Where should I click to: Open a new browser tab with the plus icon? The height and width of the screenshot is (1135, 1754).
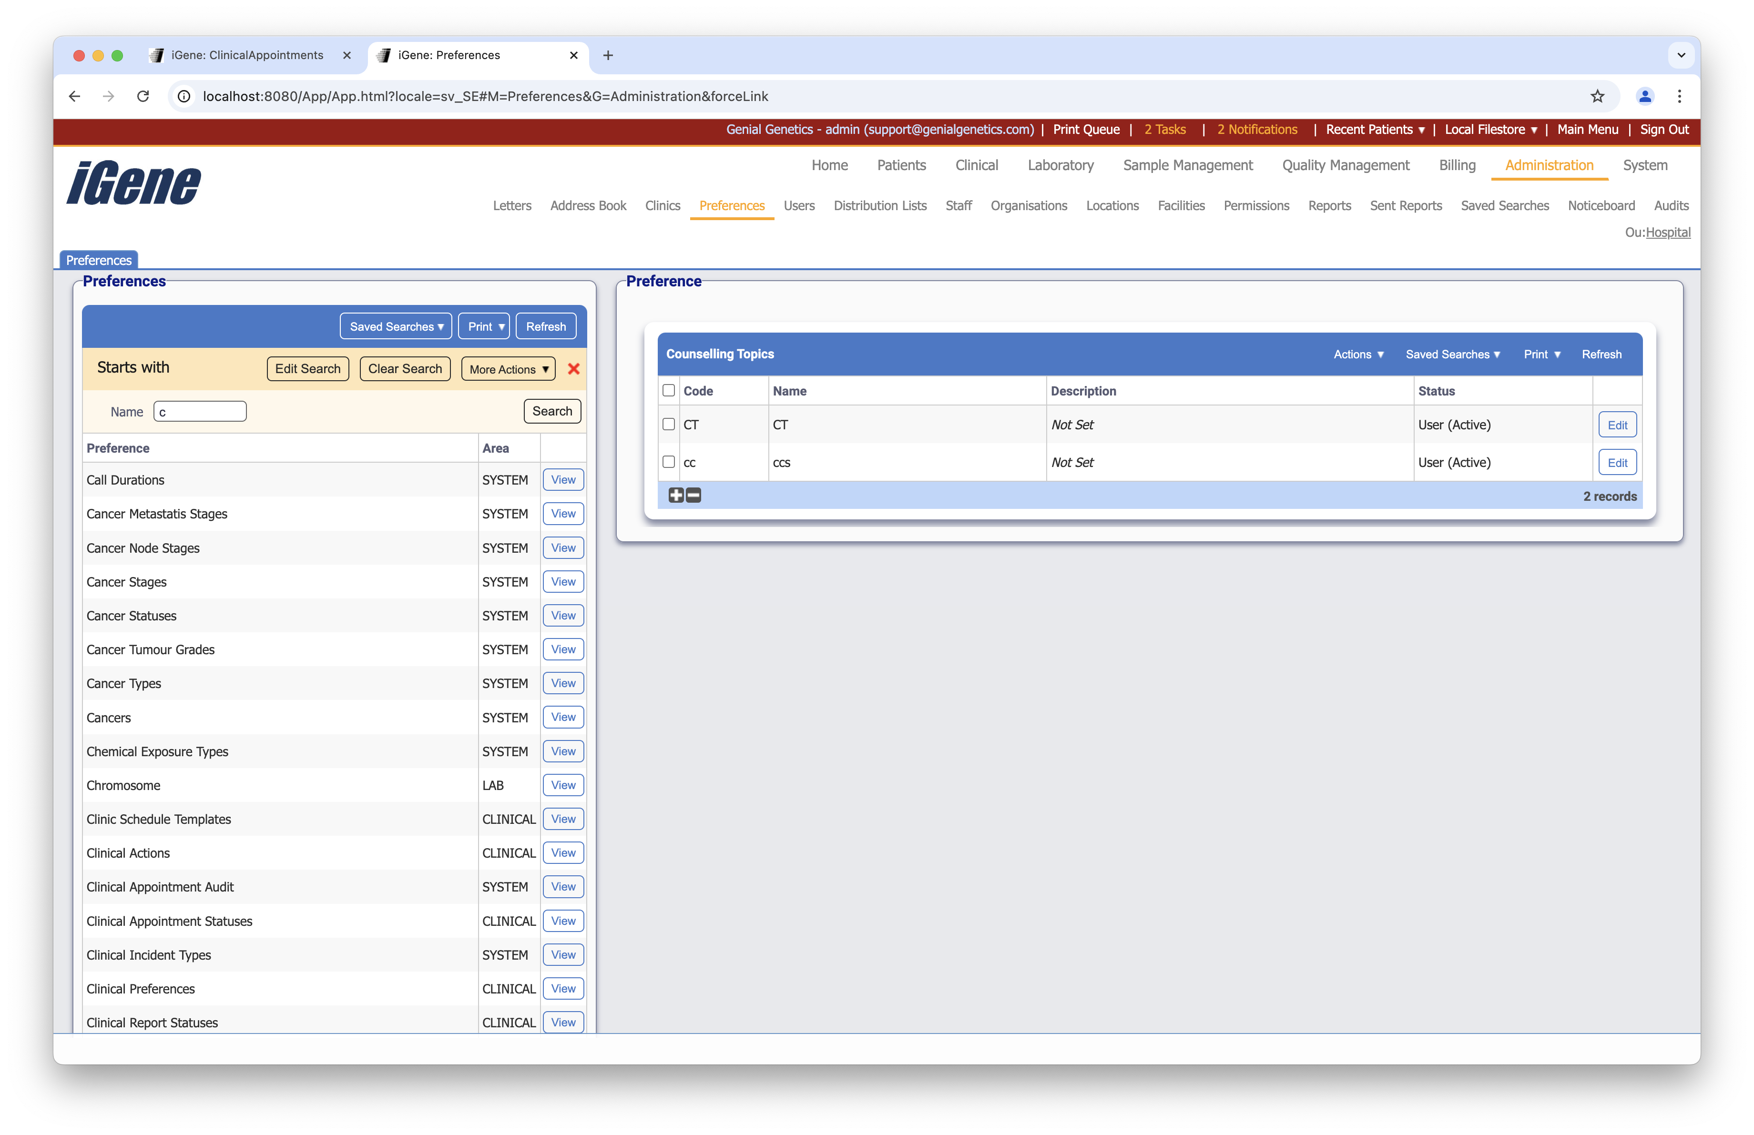[608, 55]
